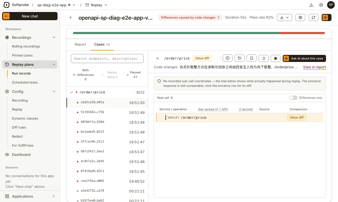Select the Cases tab
Image resolution: width=338 pixels, height=202 pixels.
click(x=102, y=44)
